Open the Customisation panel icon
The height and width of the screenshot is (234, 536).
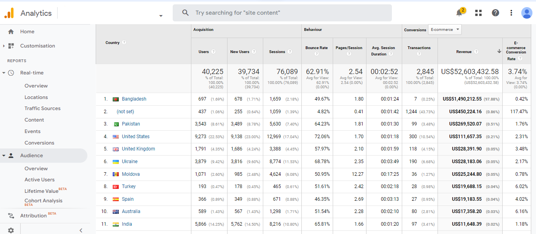pyautogui.click(x=12, y=46)
